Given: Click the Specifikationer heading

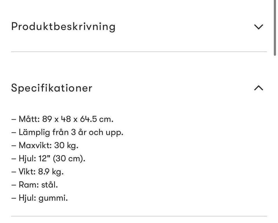Looking at the screenshot, I should pyautogui.click(x=52, y=88).
